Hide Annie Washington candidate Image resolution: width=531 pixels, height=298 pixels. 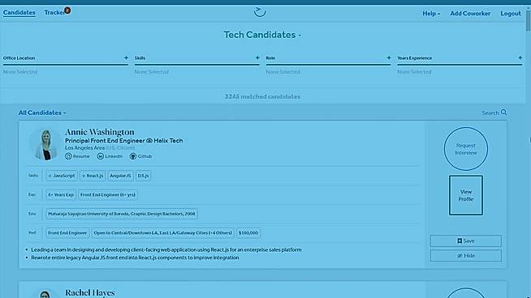(x=466, y=256)
